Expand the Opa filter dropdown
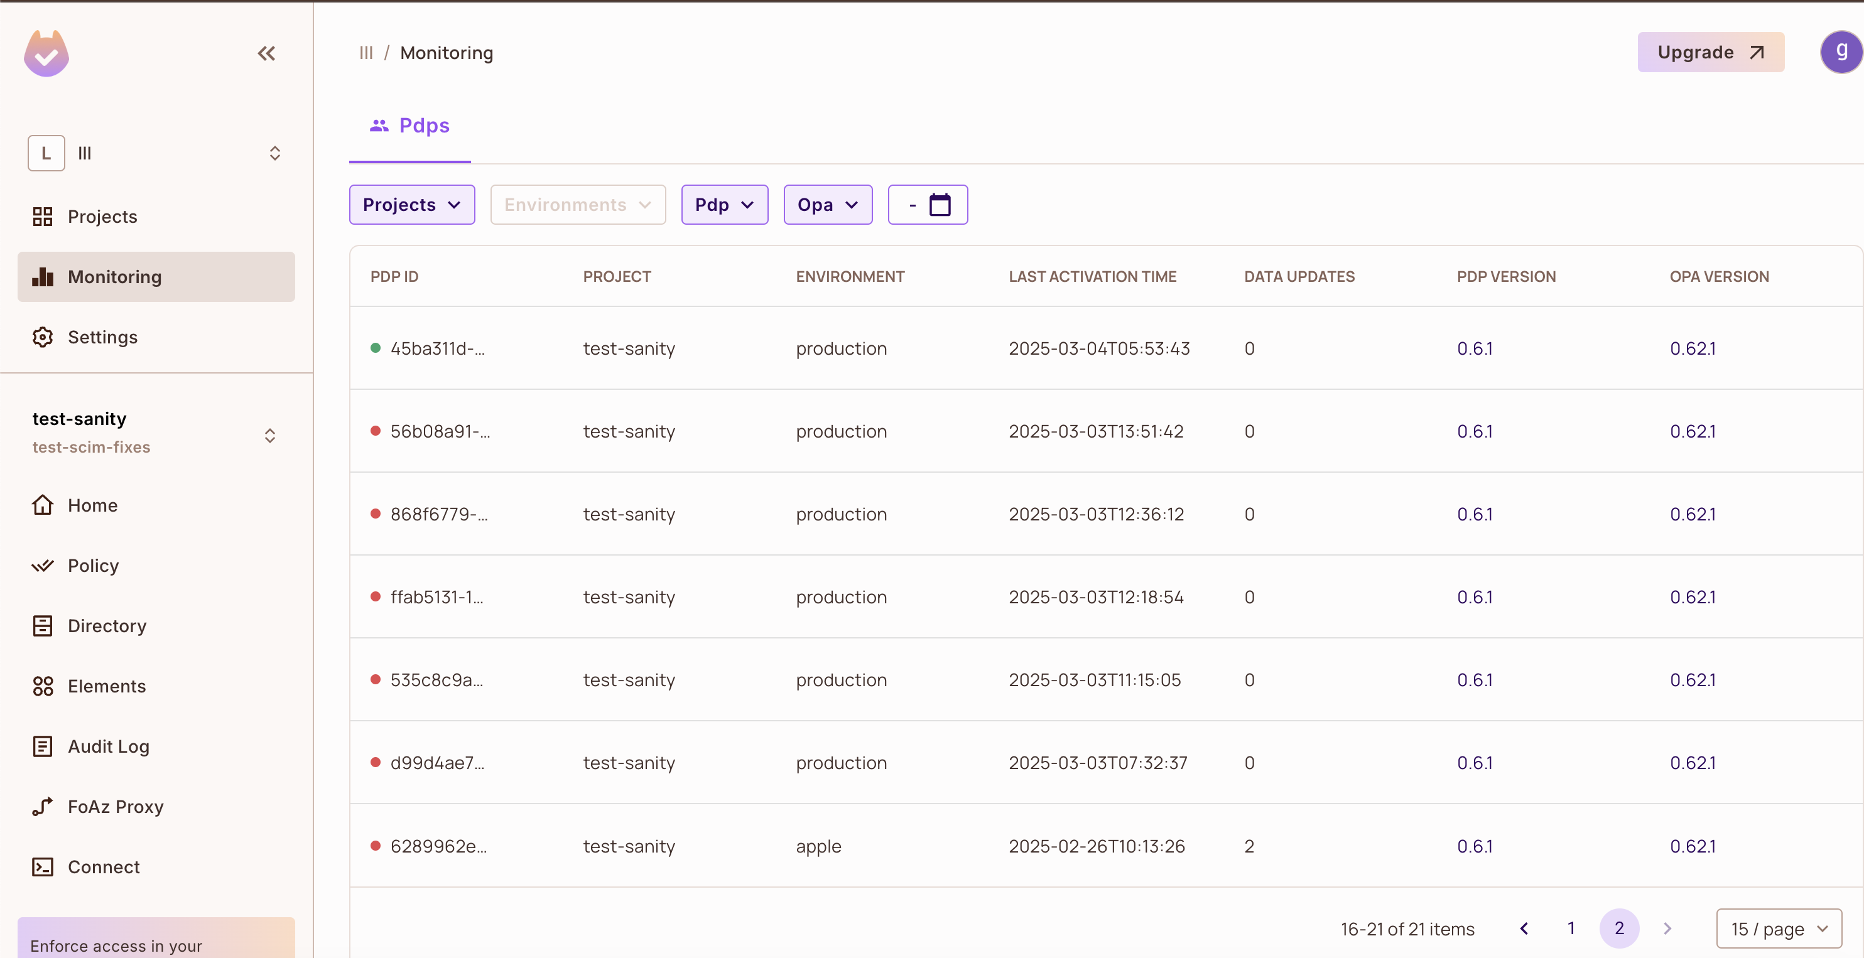This screenshot has height=958, width=1864. pos(827,205)
